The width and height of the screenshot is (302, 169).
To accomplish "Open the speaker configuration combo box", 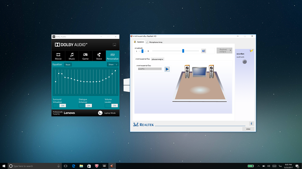I will click(x=150, y=69).
